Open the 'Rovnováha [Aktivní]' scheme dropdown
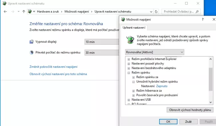216x126 pixels. coord(155,52)
